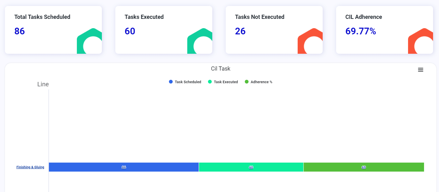Image resolution: width=439 pixels, height=192 pixels.
Task: Click the CIL Adherence card heading
Action: (363, 17)
